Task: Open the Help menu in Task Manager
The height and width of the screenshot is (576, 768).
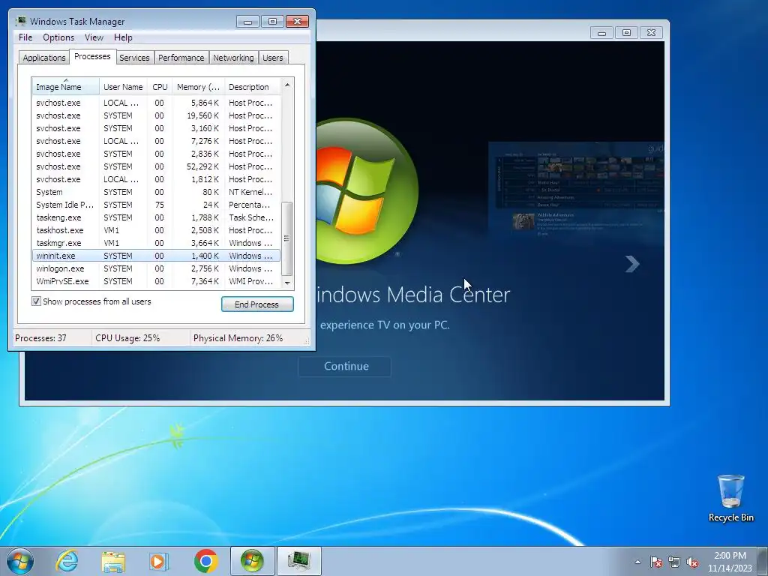Action: point(123,37)
